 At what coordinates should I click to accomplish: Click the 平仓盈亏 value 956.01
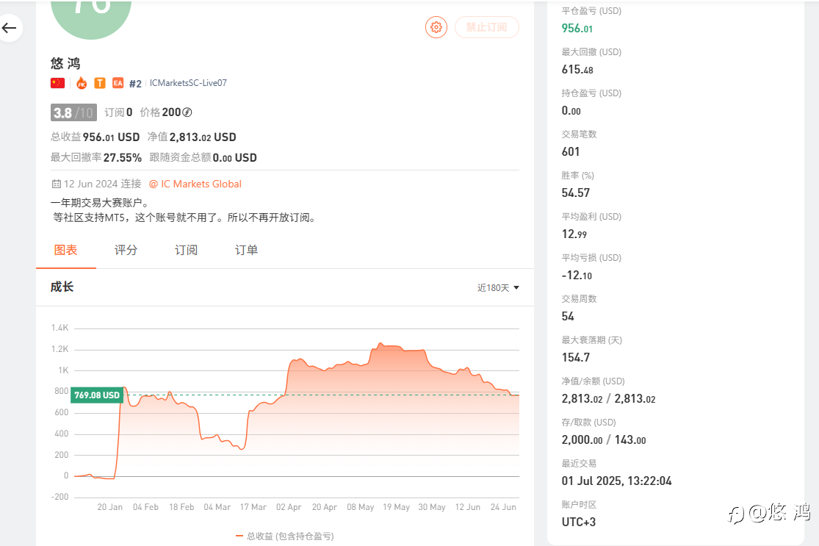pyautogui.click(x=577, y=28)
